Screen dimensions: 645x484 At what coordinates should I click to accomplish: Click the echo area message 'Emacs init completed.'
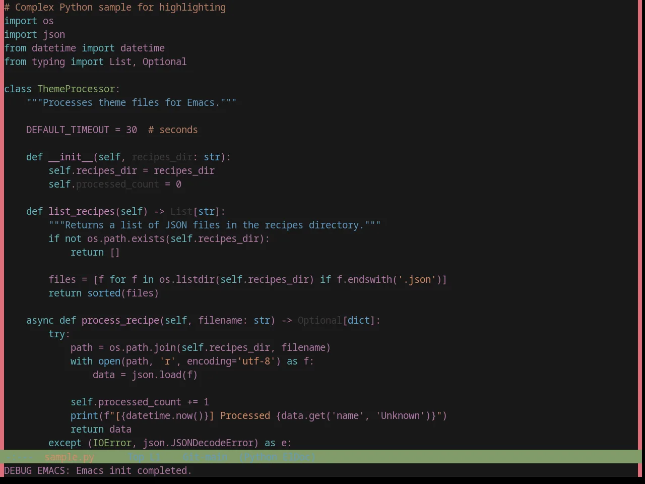134,470
